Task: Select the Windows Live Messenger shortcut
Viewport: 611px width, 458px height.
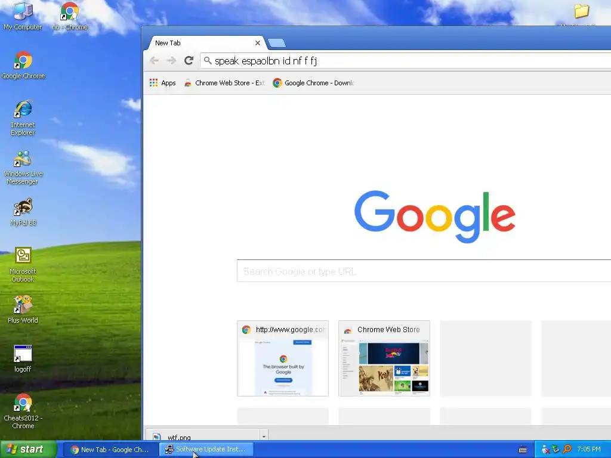Action: [x=23, y=168]
